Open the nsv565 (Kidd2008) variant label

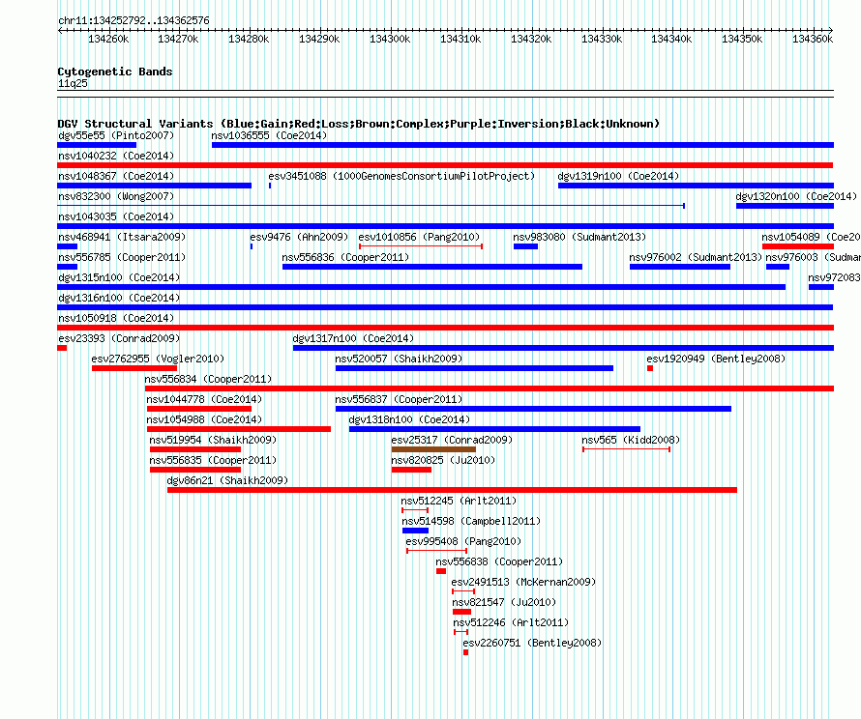point(631,440)
